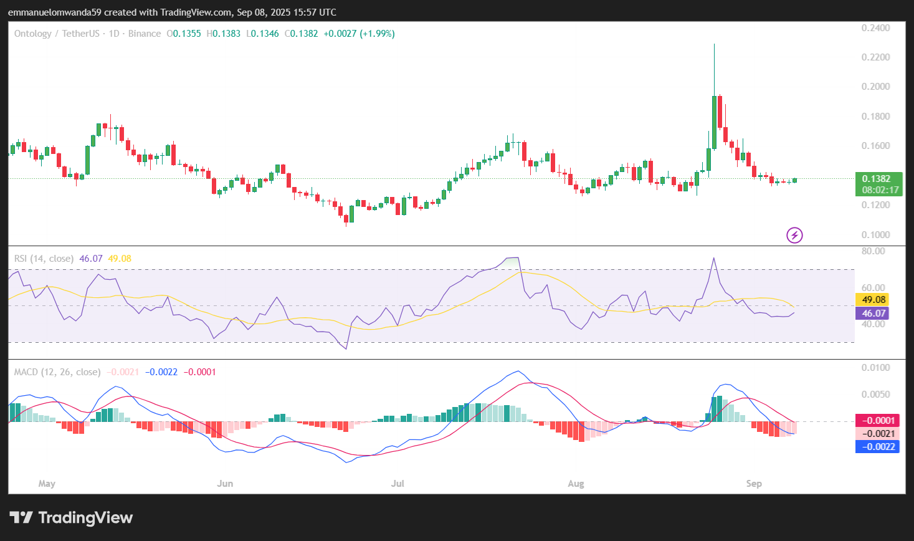Screen dimensions: 914x541
Task: Click the purple lightning bolt quick-trade icon
Action: pos(794,235)
